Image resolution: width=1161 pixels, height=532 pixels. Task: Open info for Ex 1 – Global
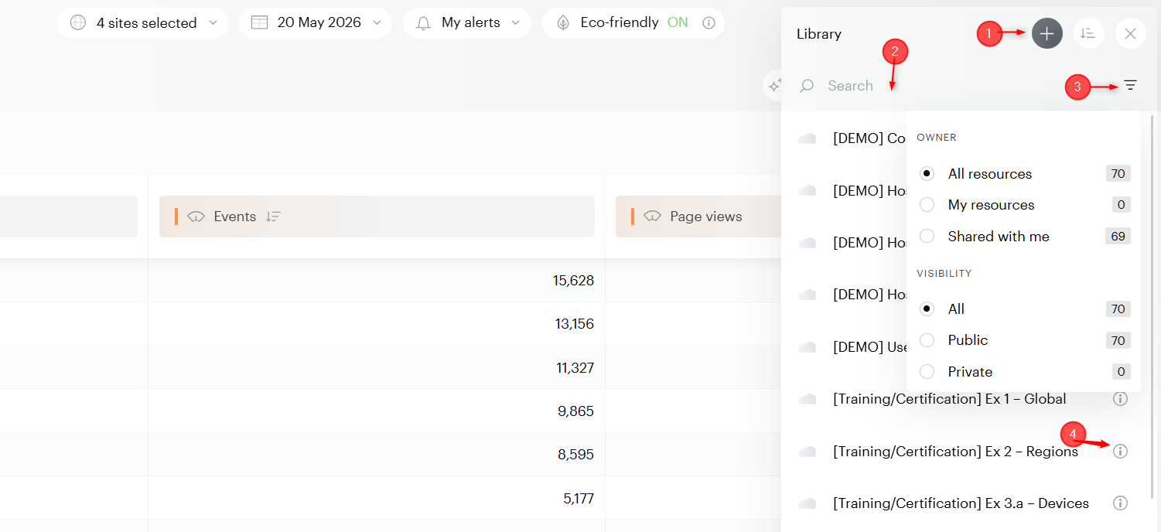pos(1120,399)
